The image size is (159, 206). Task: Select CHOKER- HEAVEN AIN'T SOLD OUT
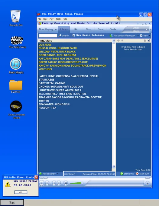(x=61, y=87)
